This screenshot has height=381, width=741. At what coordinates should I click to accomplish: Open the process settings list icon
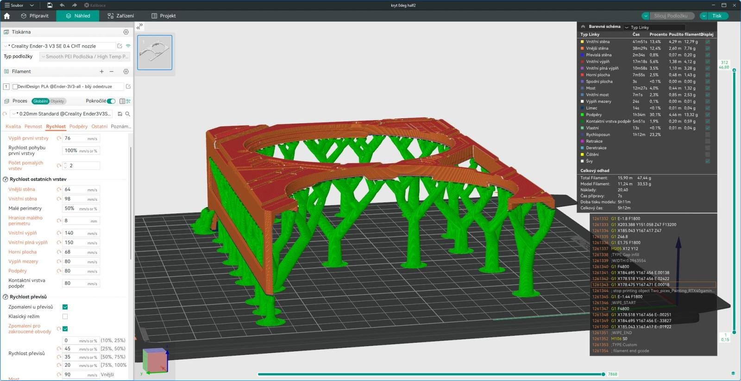[x=122, y=101]
